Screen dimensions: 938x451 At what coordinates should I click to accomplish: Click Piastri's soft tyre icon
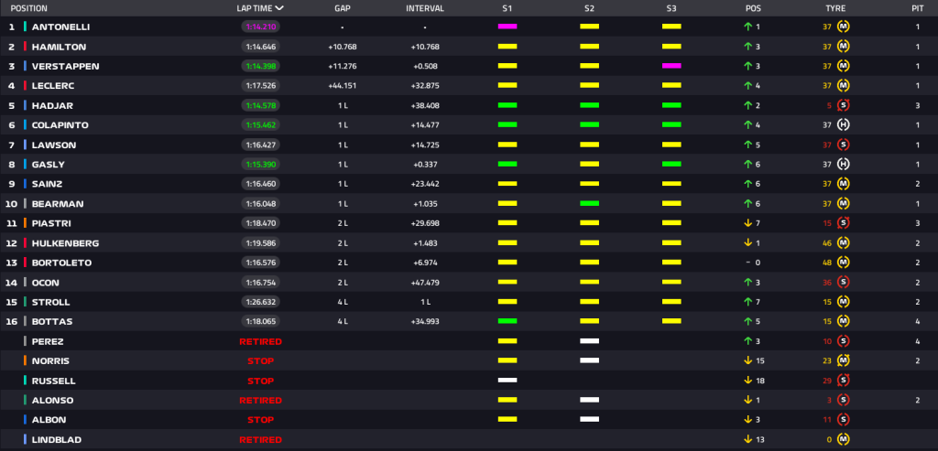[x=844, y=223]
